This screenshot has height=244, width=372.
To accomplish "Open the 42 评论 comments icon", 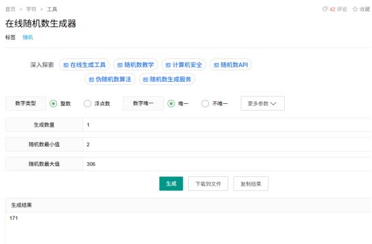I will 325,9.
